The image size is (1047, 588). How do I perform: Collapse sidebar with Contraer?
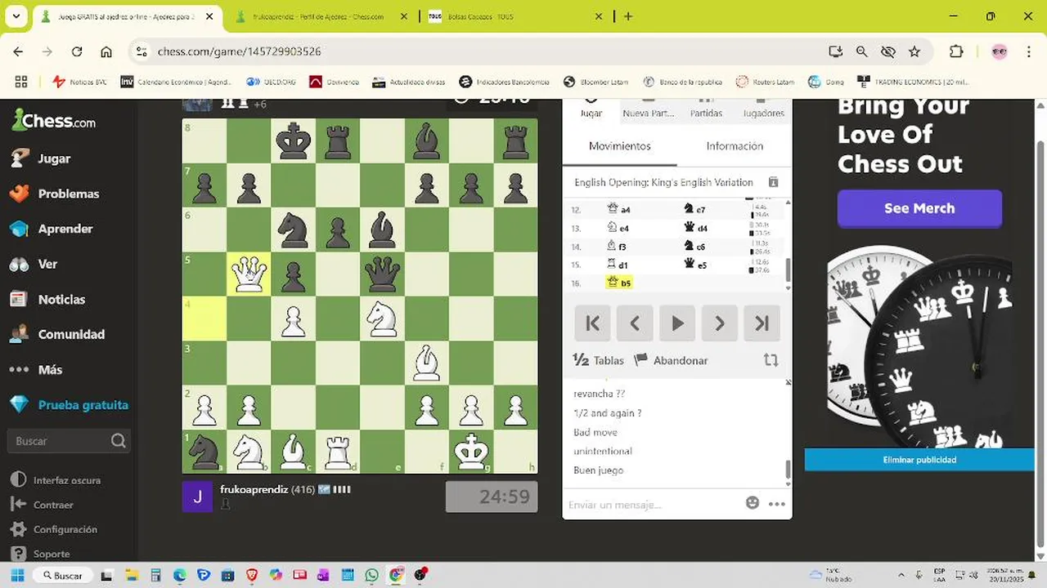click(53, 505)
